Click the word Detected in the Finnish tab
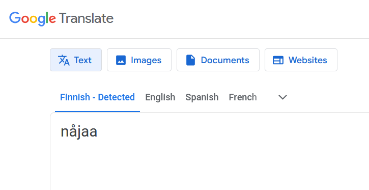The height and width of the screenshot is (190, 369). pyautogui.click(x=116, y=97)
